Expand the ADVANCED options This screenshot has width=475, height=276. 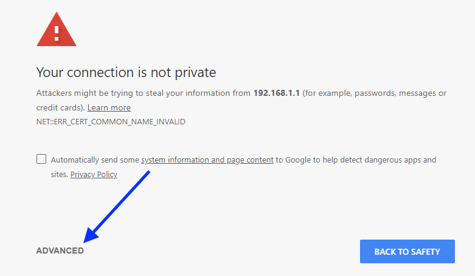pyautogui.click(x=60, y=251)
